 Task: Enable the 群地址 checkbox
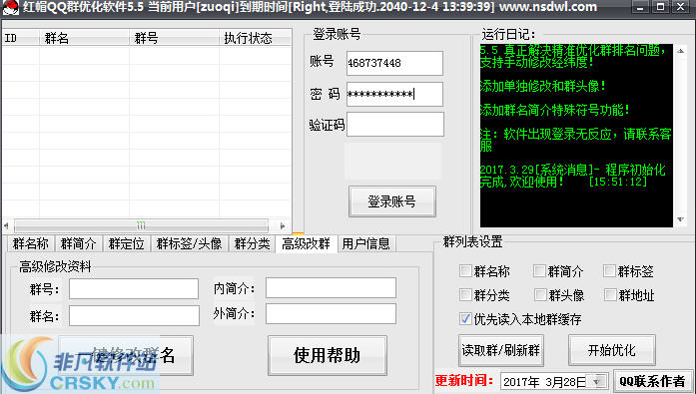[610, 294]
